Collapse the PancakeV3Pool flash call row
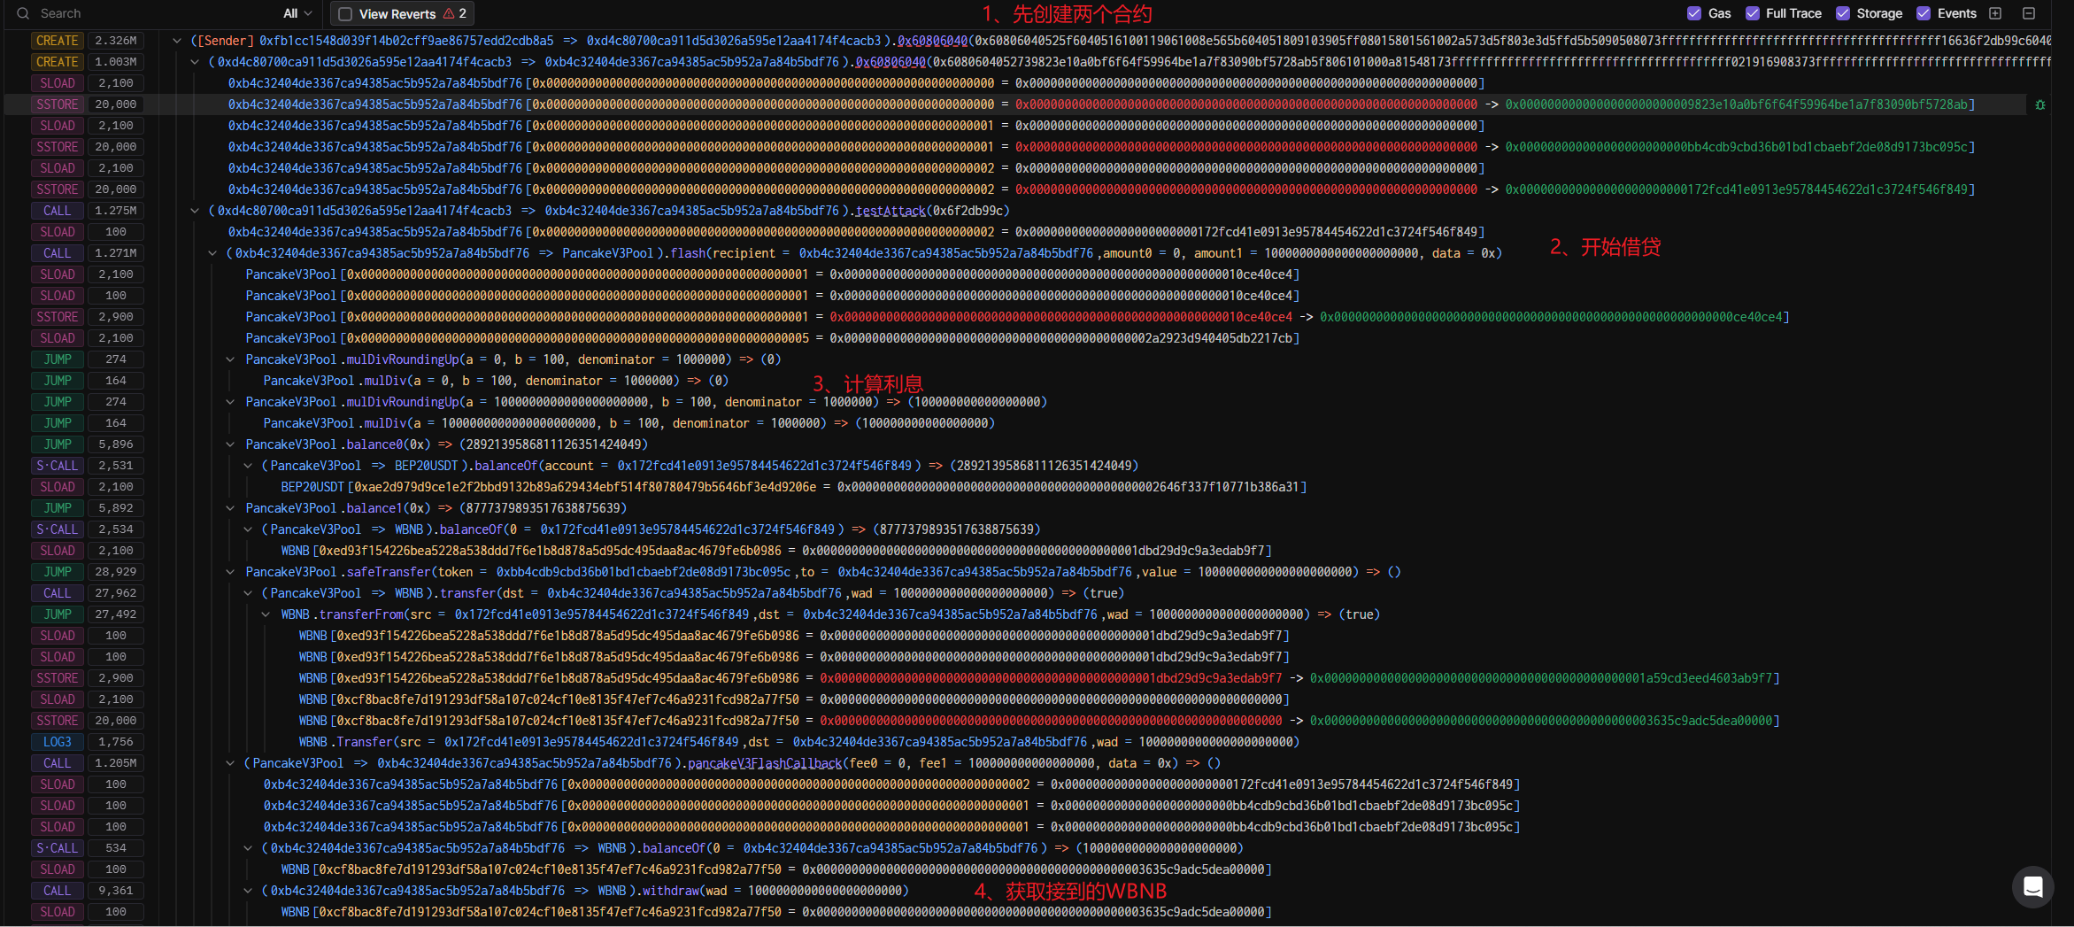Image resolution: width=2074 pixels, height=927 pixels. [x=212, y=253]
